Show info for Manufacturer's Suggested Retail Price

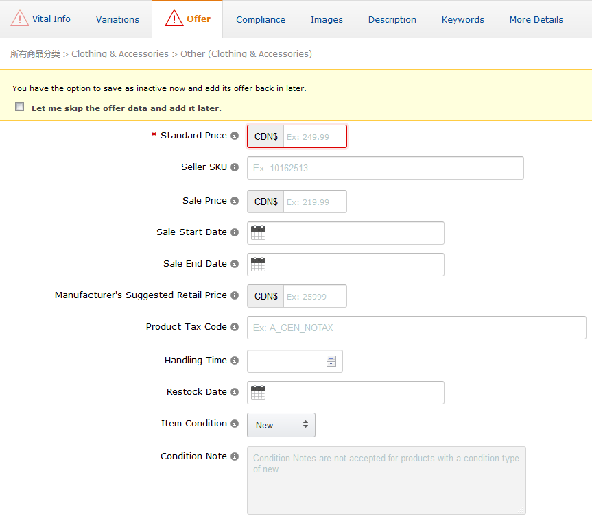pyautogui.click(x=235, y=295)
